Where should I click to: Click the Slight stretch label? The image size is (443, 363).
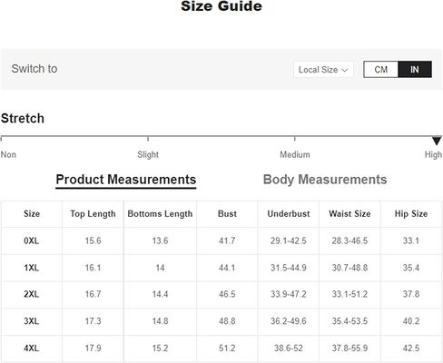click(x=148, y=154)
